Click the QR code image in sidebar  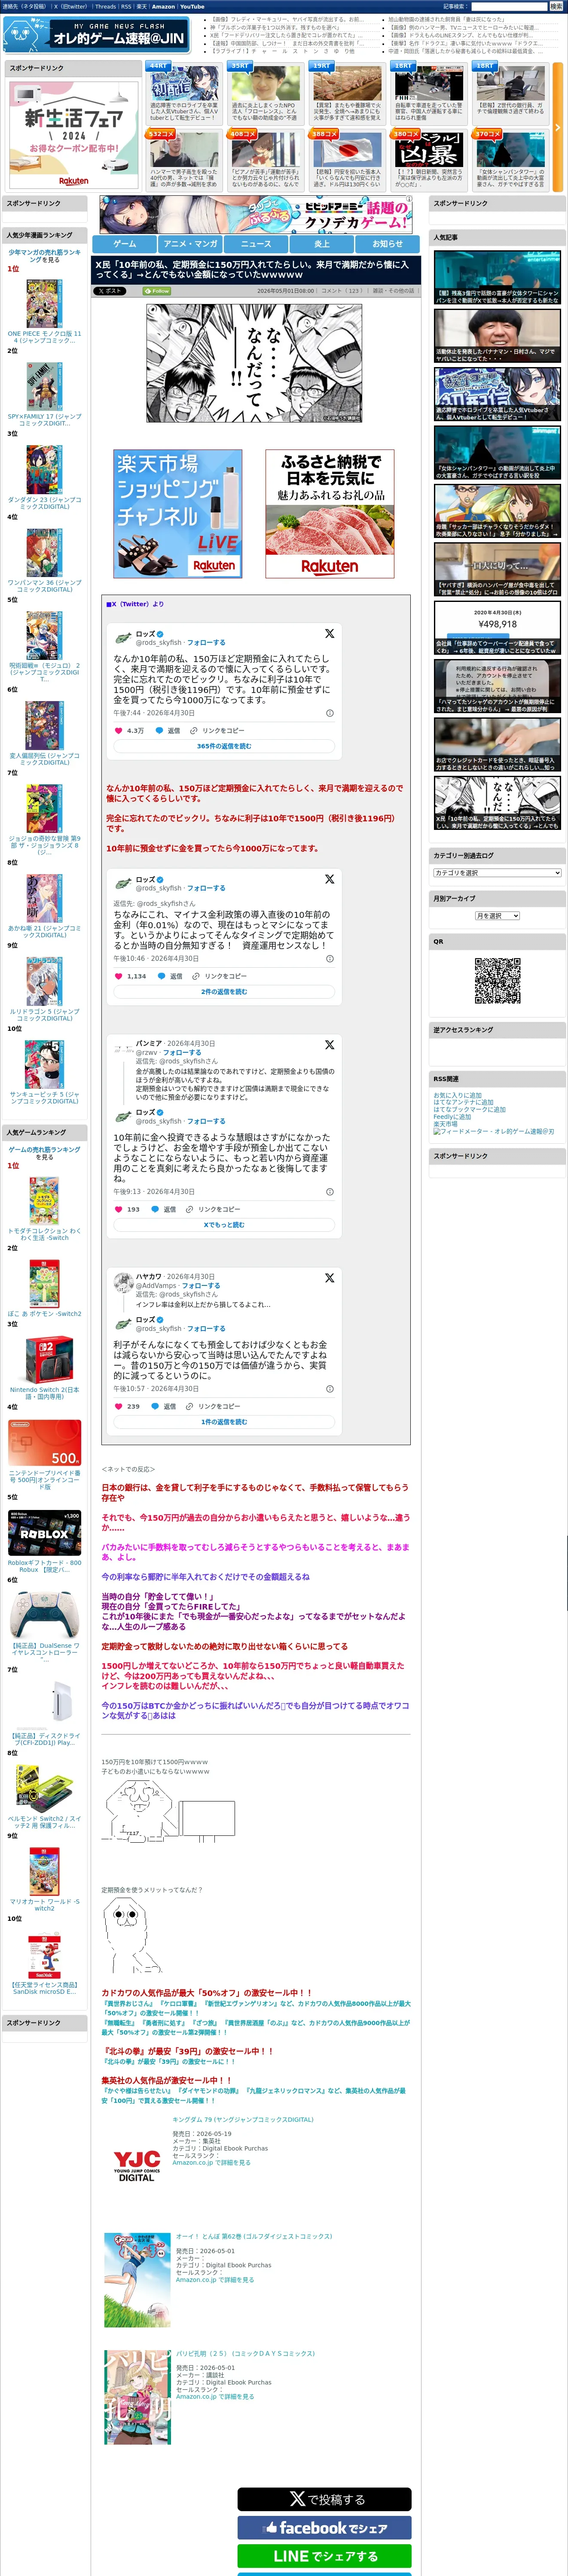tap(497, 980)
